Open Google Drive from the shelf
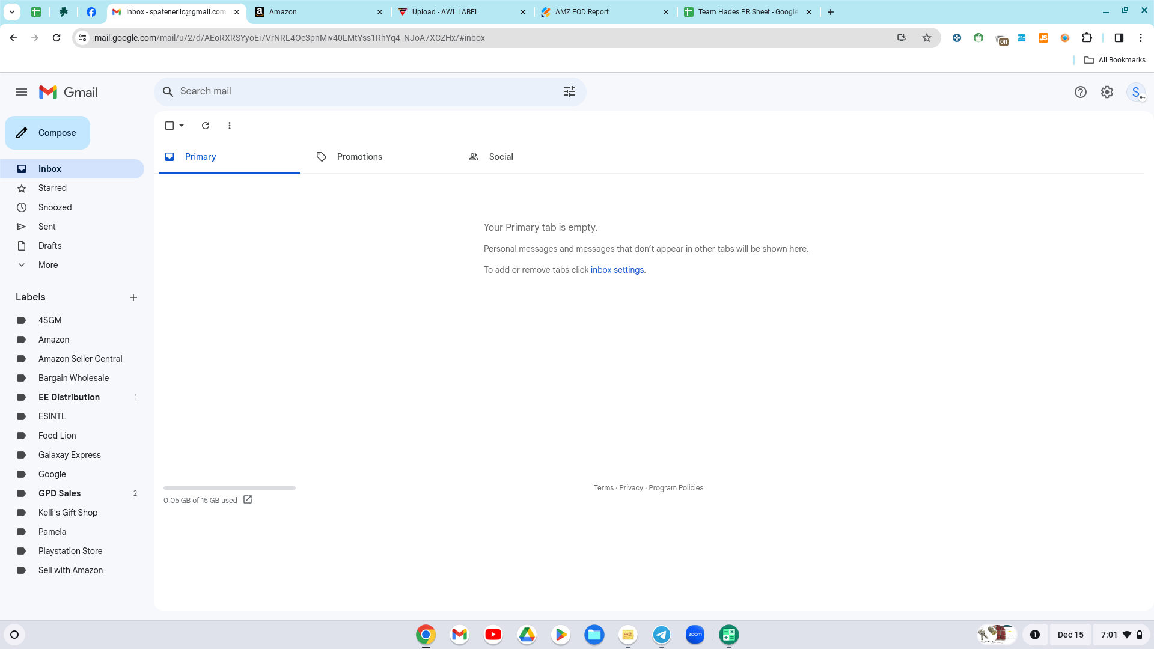 527,635
